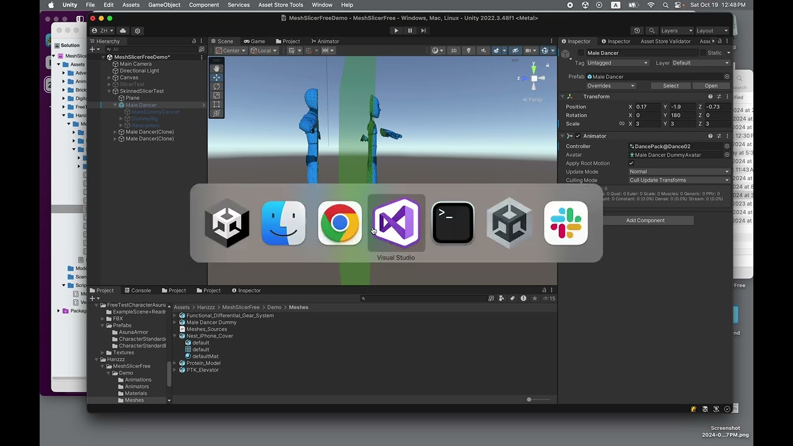Open the Asset Store Tools menu

281,5
